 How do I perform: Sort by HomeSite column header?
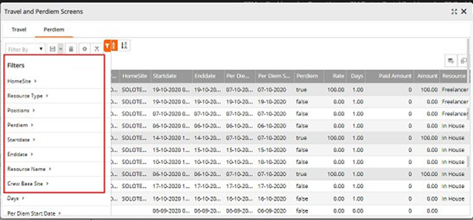[x=134, y=76]
